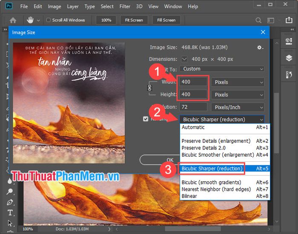Click the status bar zoom 100% field
The height and width of the screenshot is (234, 298).
coord(28,229)
